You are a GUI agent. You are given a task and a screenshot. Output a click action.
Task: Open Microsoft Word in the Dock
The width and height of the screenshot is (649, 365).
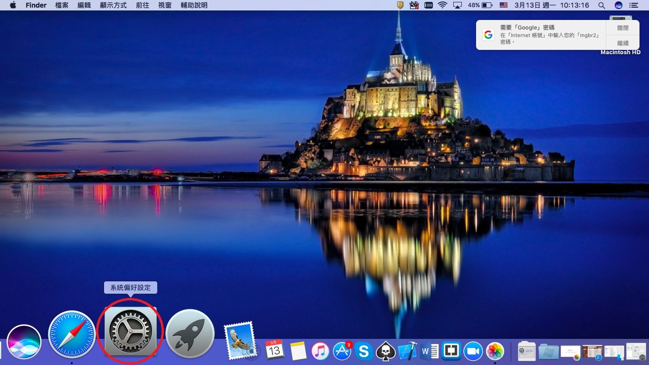(429, 351)
